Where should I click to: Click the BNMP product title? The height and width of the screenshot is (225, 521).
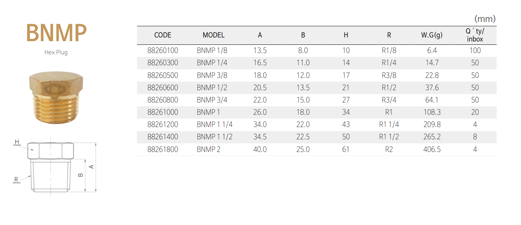click(x=56, y=33)
